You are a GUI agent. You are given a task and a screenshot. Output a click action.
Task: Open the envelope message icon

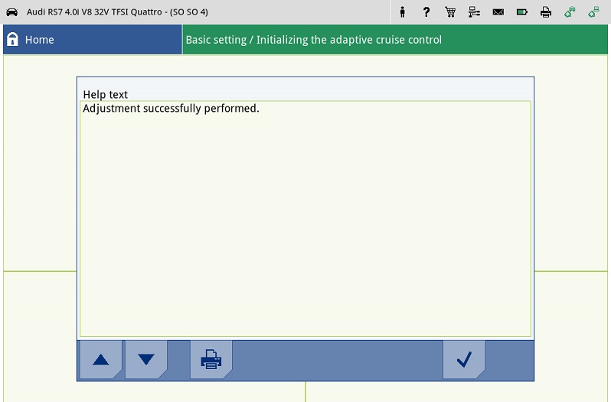(498, 12)
